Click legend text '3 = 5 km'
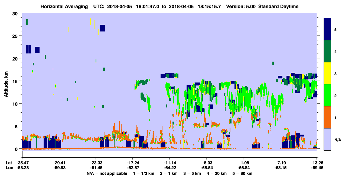 click(x=192, y=173)
